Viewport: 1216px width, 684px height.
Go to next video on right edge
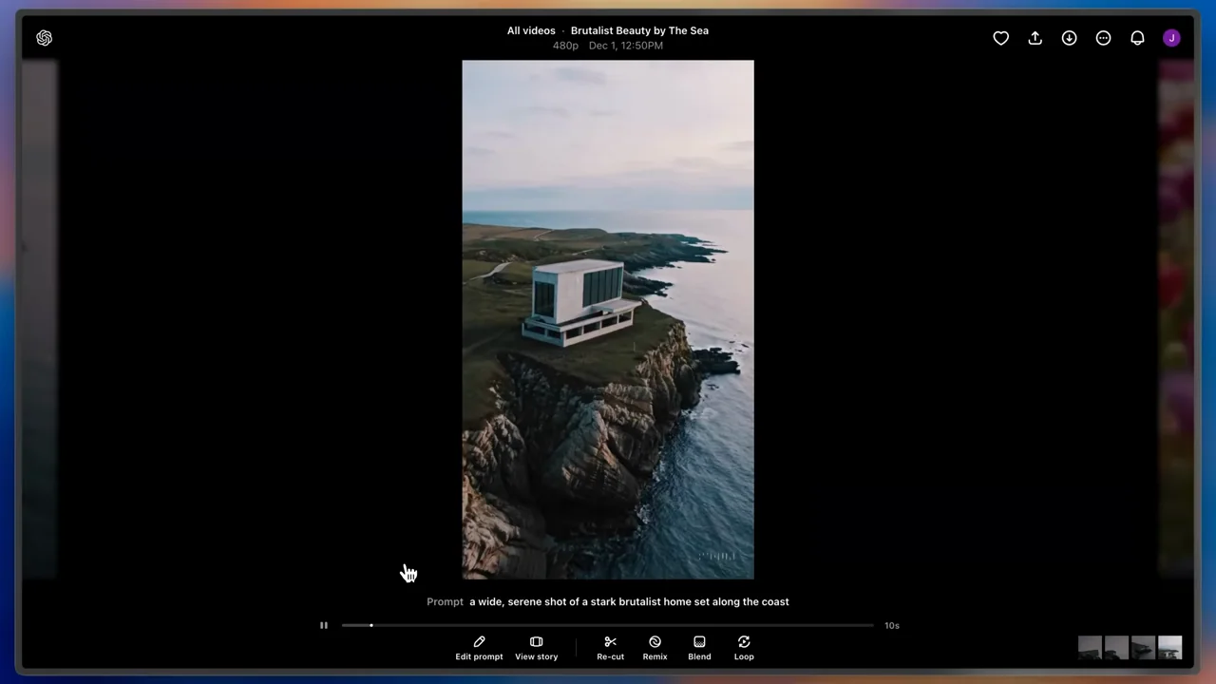(1177, 319)
